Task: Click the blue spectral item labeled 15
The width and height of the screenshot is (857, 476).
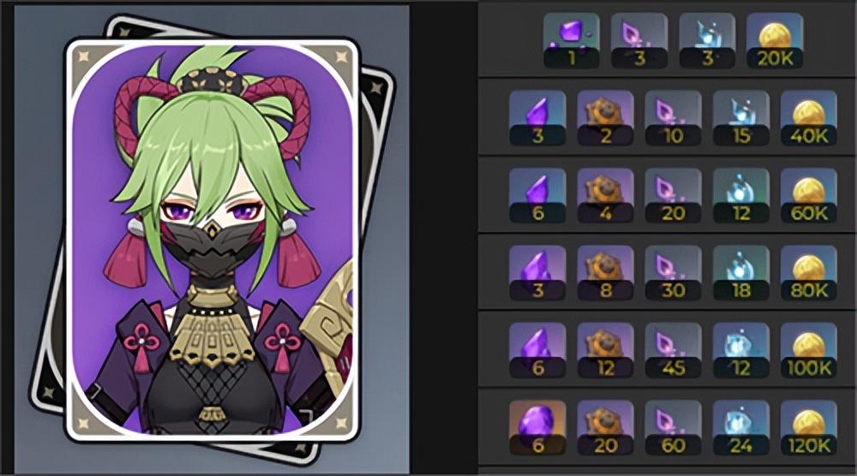Action: [740, 118]
